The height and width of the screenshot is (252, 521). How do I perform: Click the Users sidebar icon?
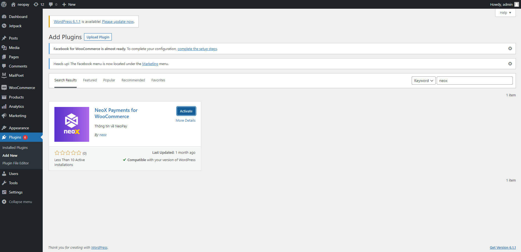4,174
